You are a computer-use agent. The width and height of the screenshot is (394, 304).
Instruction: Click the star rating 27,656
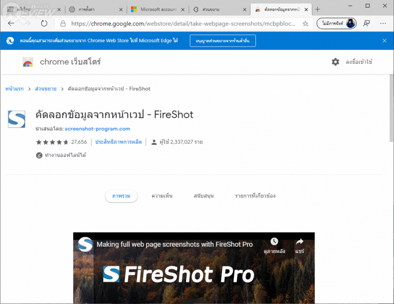point(61,142)
